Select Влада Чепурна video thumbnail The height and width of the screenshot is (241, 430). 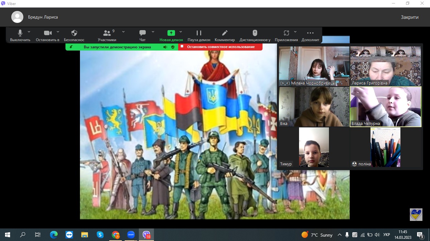click(x=386, y=107)
